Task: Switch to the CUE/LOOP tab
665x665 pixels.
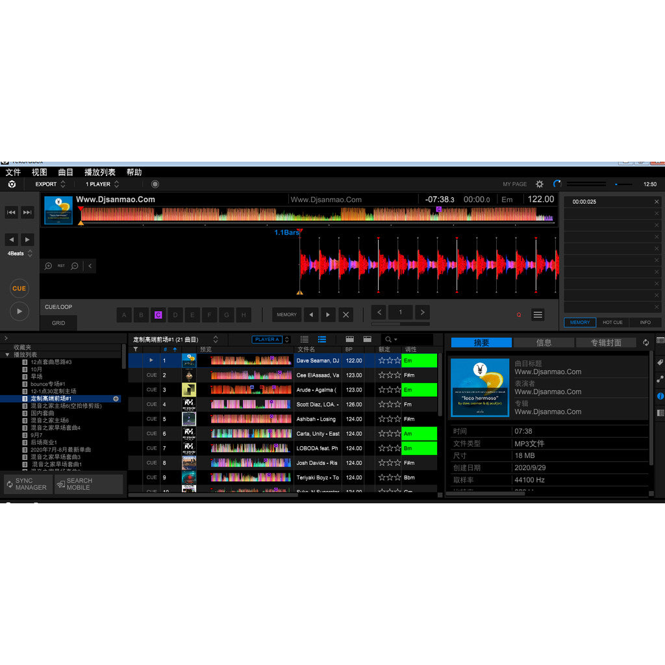Action: (x=58, y=307)
